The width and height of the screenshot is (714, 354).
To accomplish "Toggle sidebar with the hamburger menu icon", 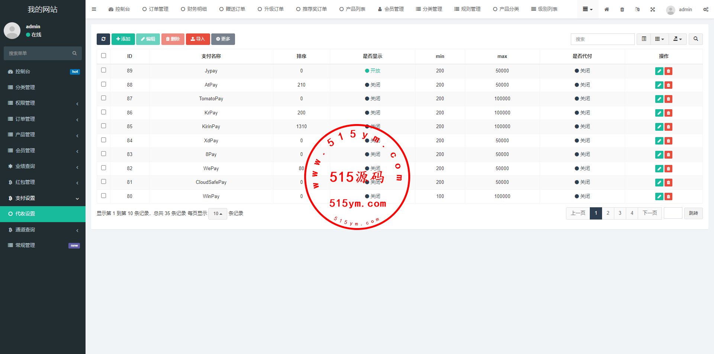I will coord(94,9).
